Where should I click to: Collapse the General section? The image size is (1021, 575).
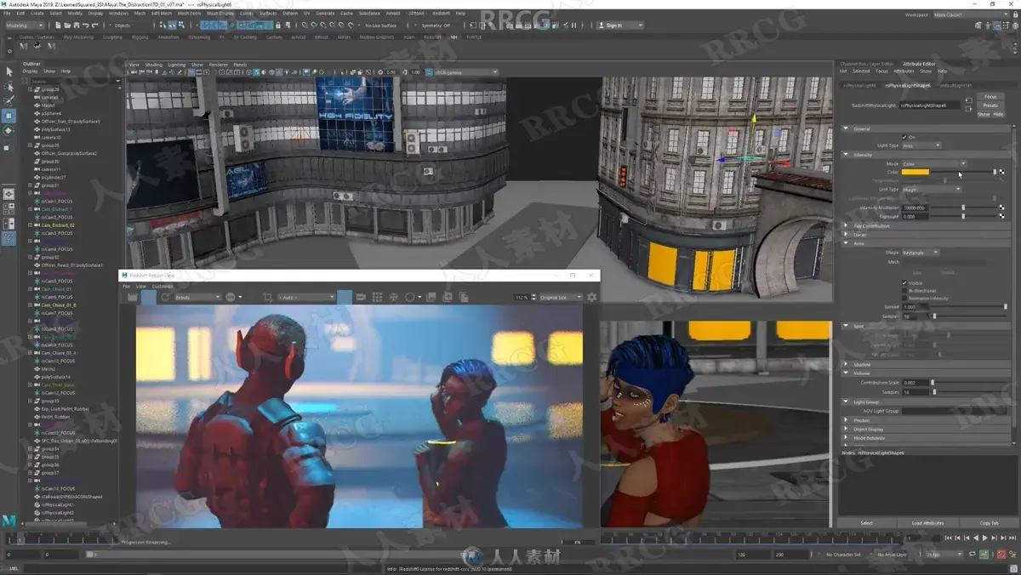pyautogui.click(x=927, y=128)
